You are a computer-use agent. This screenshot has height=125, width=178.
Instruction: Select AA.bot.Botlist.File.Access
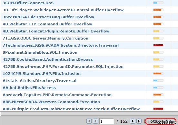(x=29, y=88)
